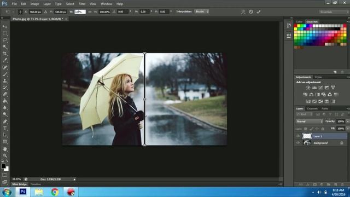
Task: Open the File menu
Action: click(x=14, y=4)
